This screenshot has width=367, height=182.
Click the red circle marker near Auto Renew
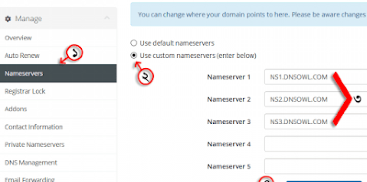click(75, 53)
